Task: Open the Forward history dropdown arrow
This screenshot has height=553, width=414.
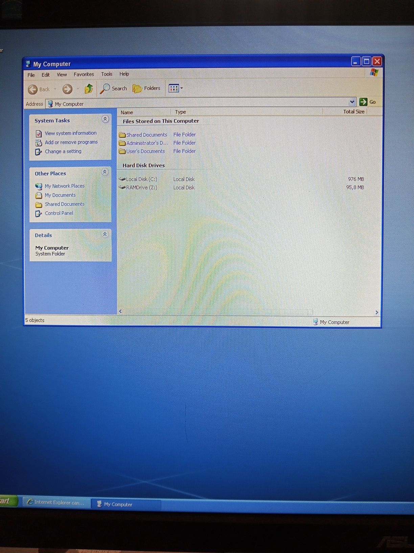Action: coord(78,89)
